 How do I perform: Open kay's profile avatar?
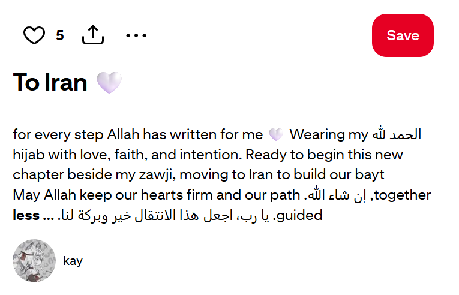tap(34, 261)
